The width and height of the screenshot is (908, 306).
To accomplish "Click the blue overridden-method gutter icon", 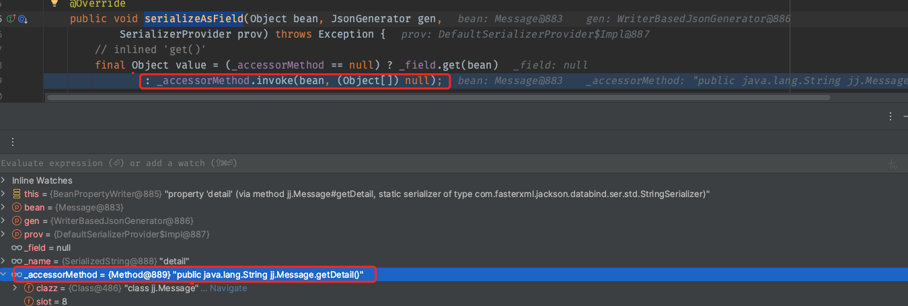I will [x=22, y=19].
